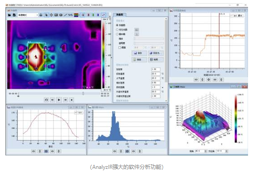Tick the checkbox below the two sliders
Image resolution: width=253 pixels, height=172 pixels.
pos(120,48)
